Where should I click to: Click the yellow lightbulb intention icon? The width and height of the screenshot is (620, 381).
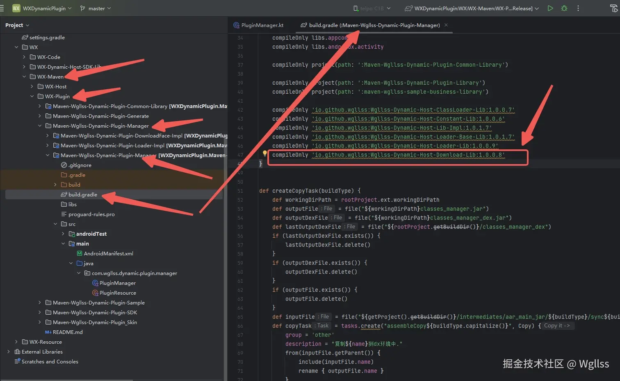(265, 153)
